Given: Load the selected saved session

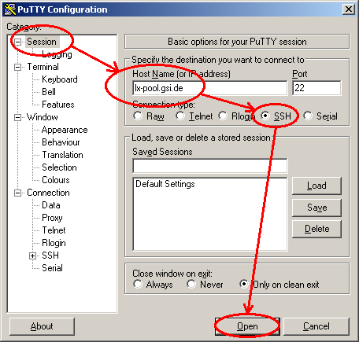Looking at the screenshot, I should [316, 186].
